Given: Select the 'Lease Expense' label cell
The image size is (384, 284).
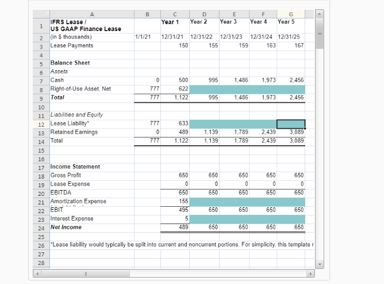Looking at the screenshot, I should point(92,184).
